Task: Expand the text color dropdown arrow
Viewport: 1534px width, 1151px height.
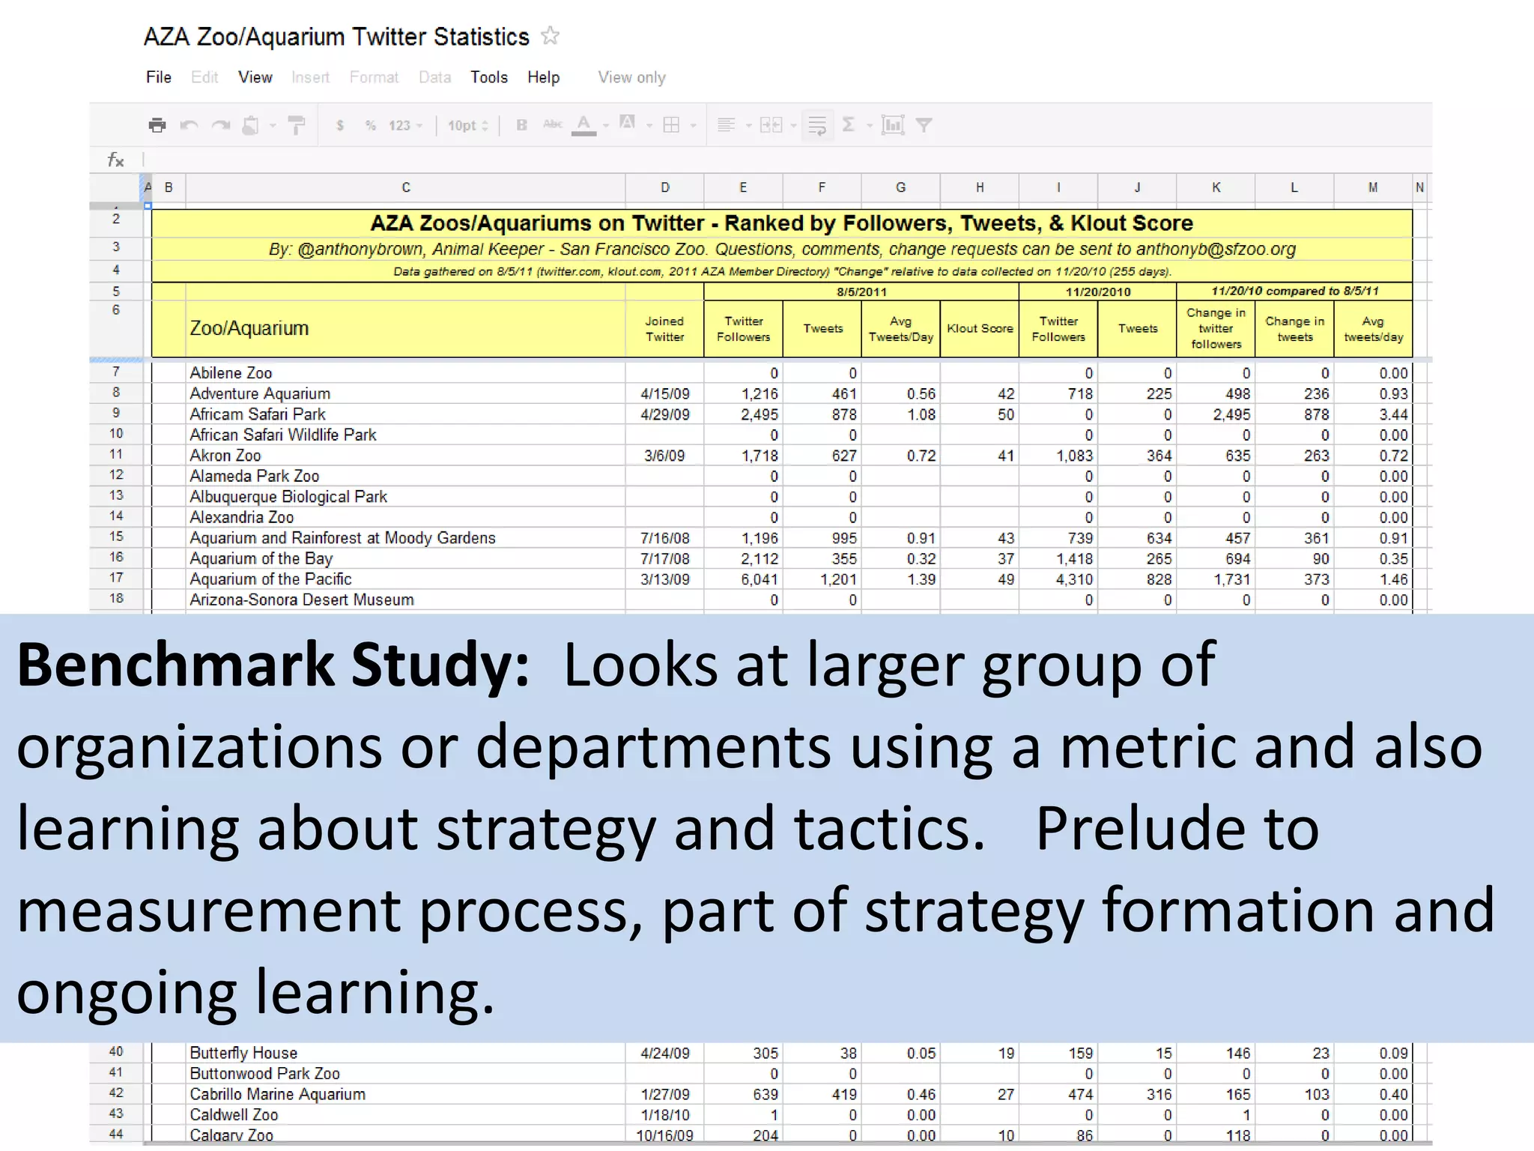Action: pyautogui.click(x=605, y=126)
